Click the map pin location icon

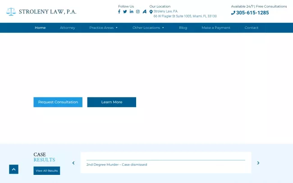(151, 12)
